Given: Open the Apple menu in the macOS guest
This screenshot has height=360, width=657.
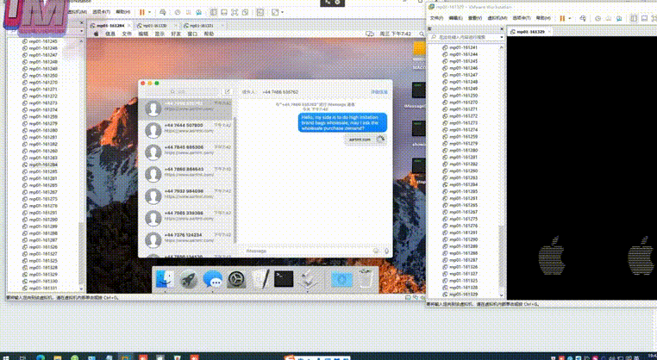Looking at the screenshot, I should (96, 34).
